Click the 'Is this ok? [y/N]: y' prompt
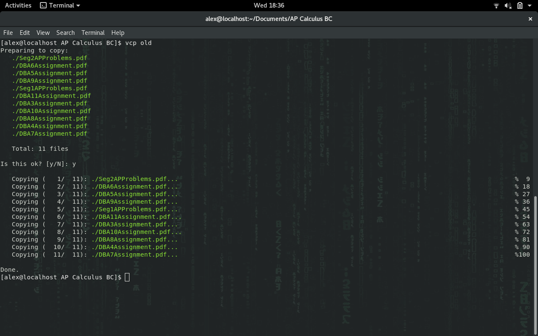538x336 pixels. (x=38, y=164)
